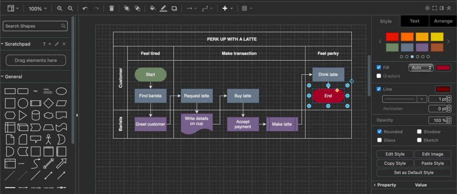Switch to the Text tab

tap(415, 21)
